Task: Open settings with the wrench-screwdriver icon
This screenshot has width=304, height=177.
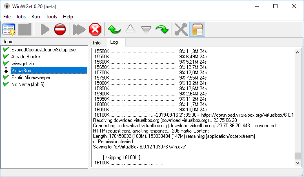Action: click(x=181, y=29)
